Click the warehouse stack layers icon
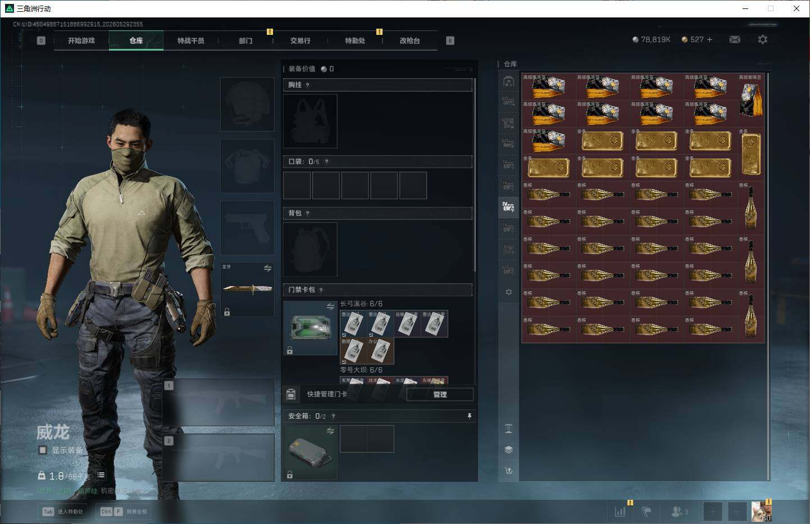Image resolution: width=810 pixels, height=524 pixels. (508, 450)
